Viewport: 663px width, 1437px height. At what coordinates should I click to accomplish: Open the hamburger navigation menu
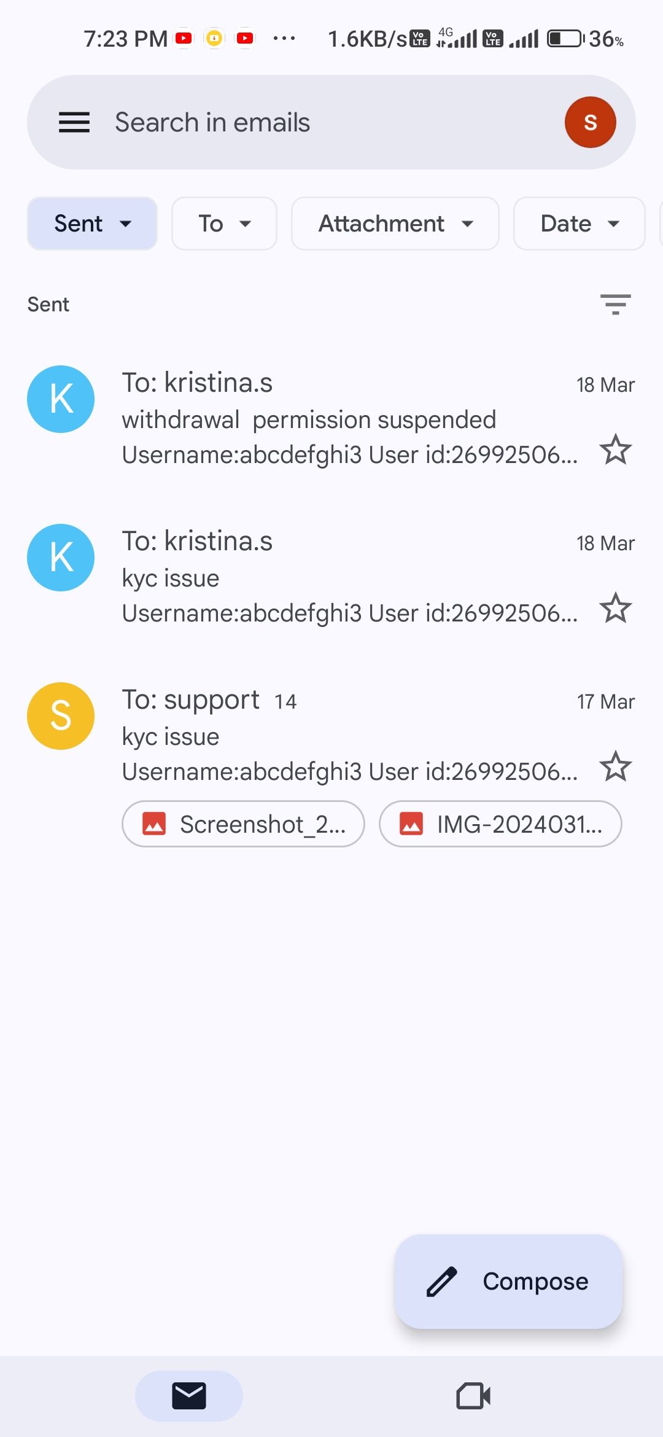tap(74, 122)
